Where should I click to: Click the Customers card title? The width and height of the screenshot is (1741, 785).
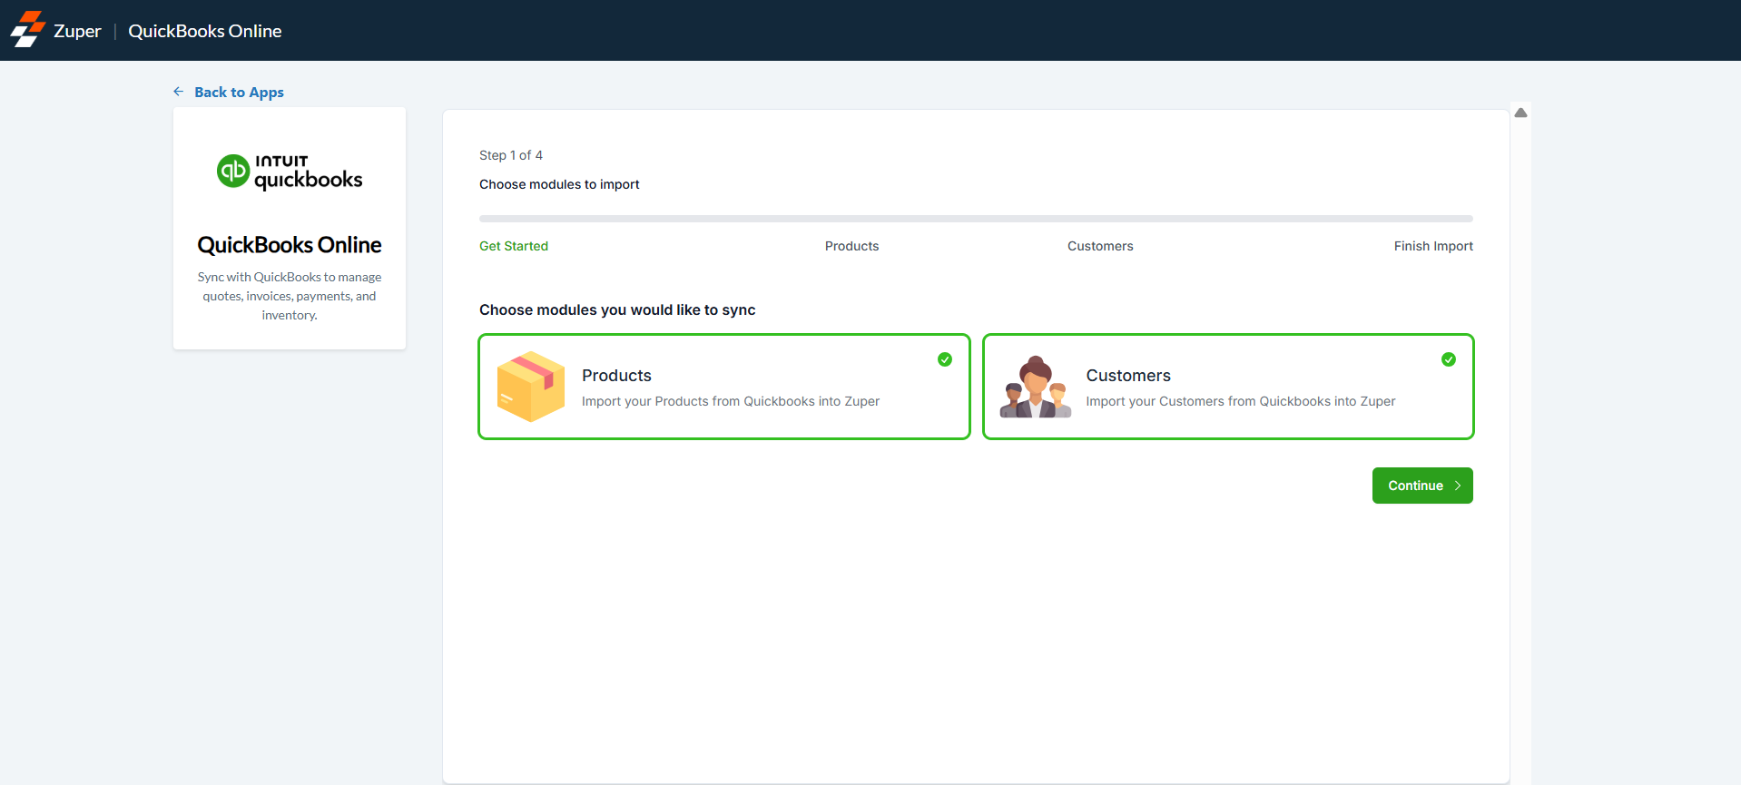[x=1128, y=376]
